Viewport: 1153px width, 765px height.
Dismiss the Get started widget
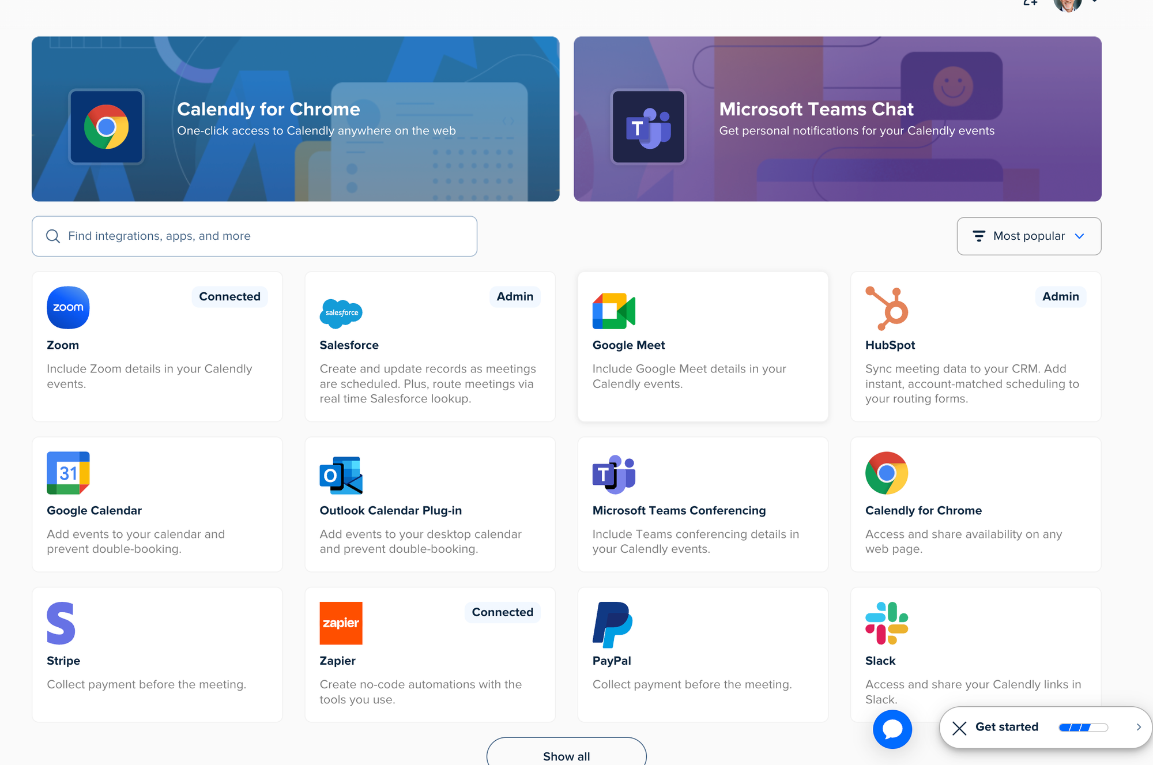point(959,728)
